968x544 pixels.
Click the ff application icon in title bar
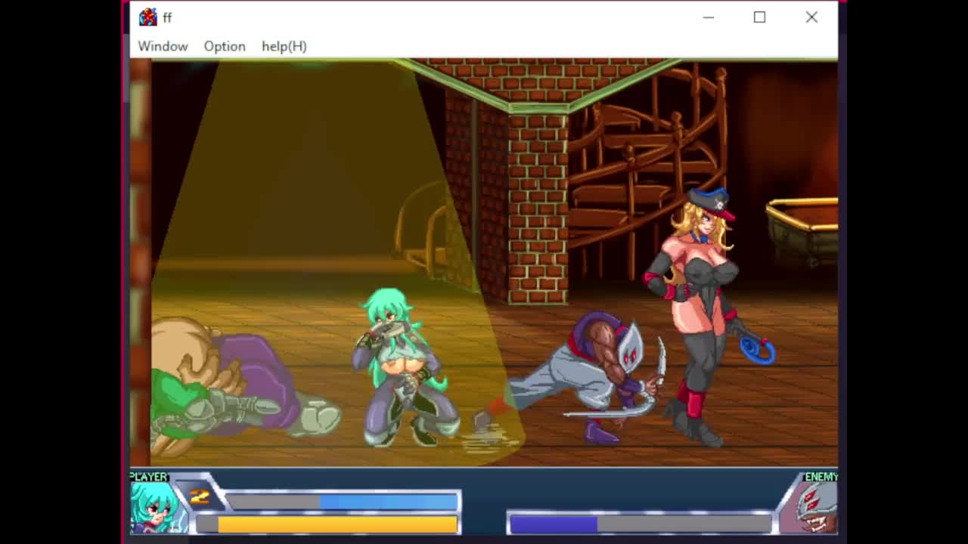[147, 17]
